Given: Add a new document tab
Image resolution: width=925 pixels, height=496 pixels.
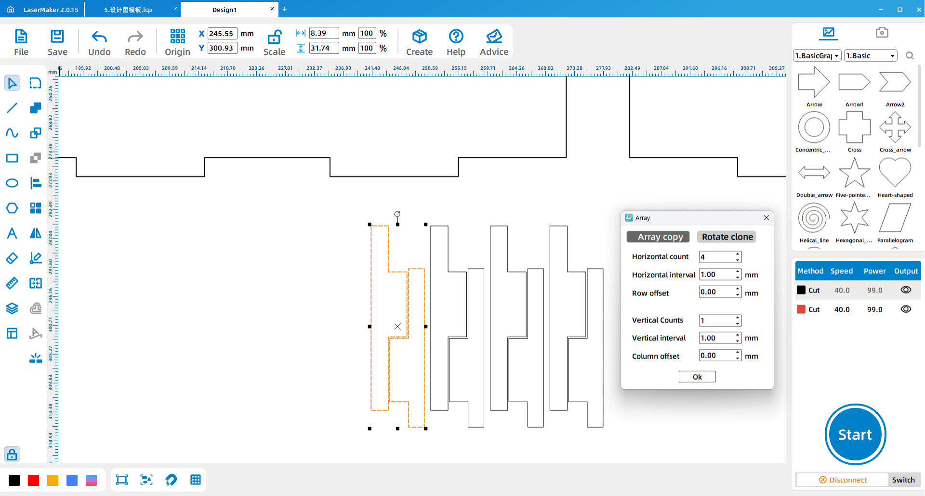Looking at the screenshot, I should [x=285, y=9].
